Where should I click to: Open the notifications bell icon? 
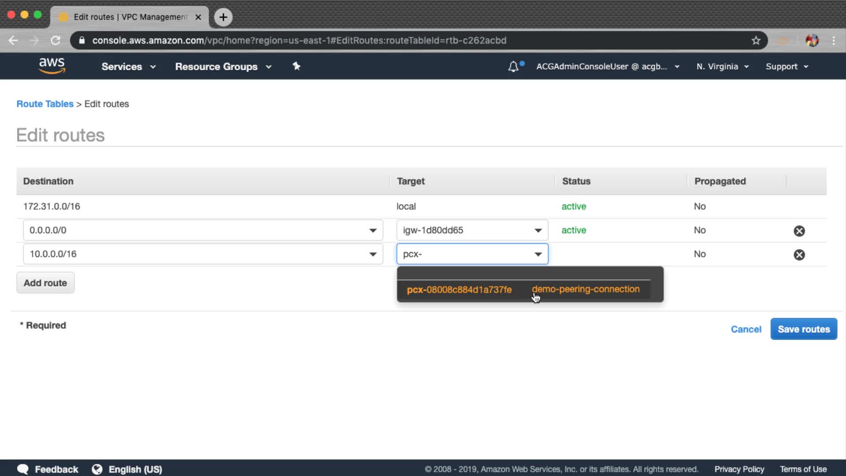tap(513, 67)
